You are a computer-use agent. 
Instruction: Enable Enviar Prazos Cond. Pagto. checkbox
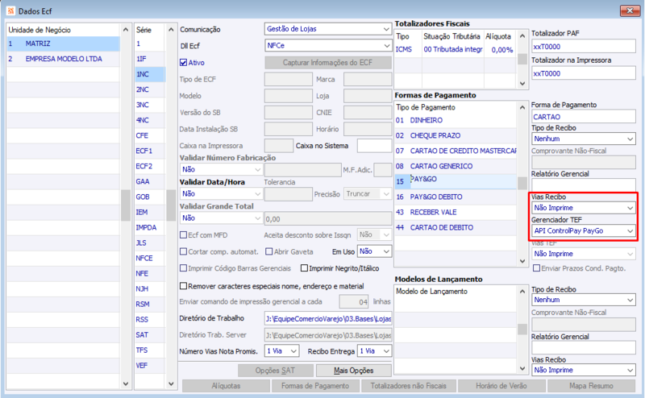point(536,268)
